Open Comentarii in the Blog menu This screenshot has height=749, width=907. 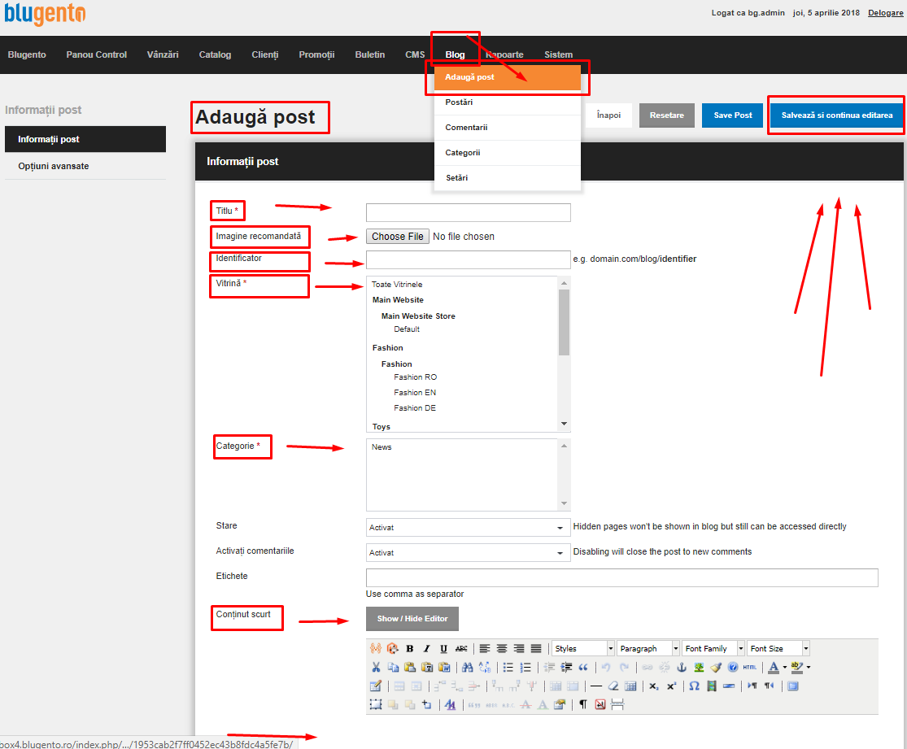[508, 127]
